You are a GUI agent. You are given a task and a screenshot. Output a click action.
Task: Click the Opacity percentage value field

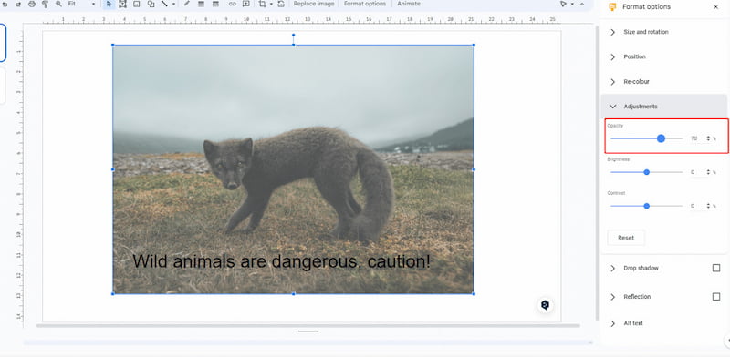[695, 138]
